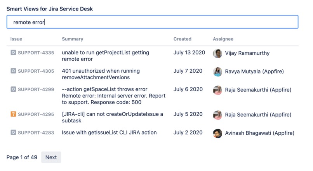313x171 pixels.
Task: Open issue SUPPORT-4305
Action: click(36, 71)
